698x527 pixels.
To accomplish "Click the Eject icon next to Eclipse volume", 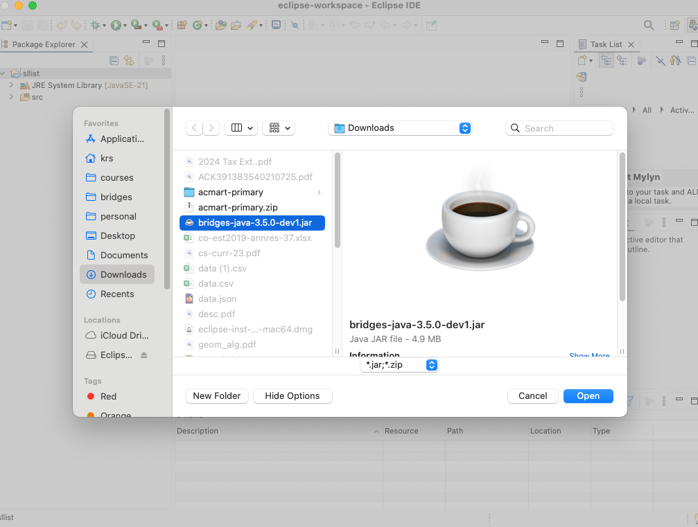I will 143,355.
